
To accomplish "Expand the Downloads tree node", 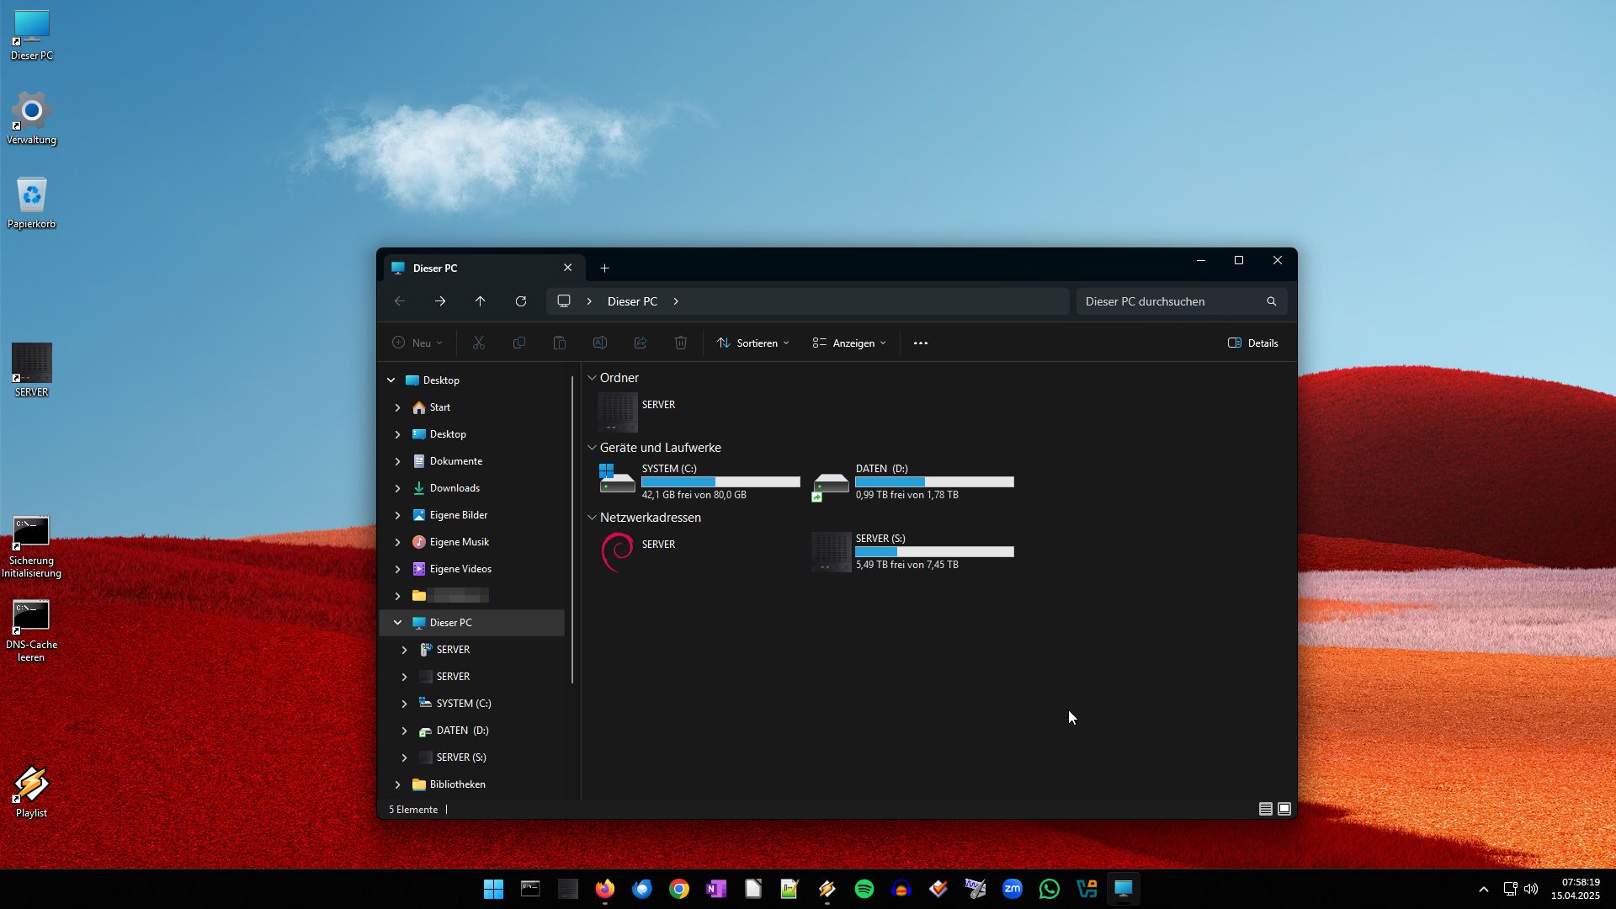I will (398, 488).
